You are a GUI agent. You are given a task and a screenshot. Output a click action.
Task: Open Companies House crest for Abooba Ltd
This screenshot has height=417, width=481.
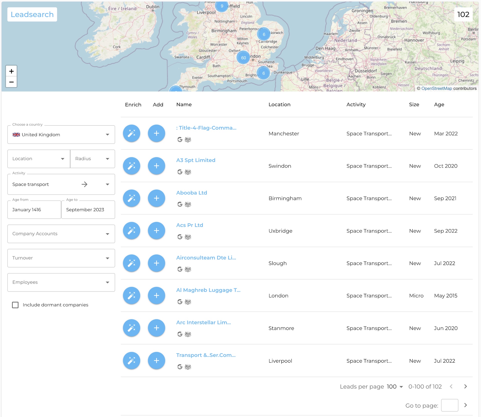click(188, 204)
